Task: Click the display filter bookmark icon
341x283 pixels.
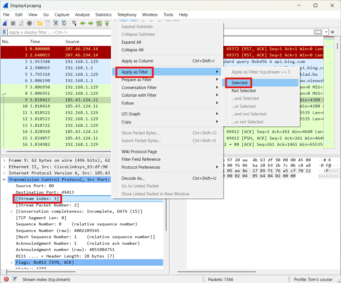Action: point(4,32)
